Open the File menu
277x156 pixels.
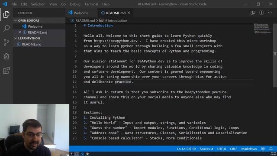point(14,4)
